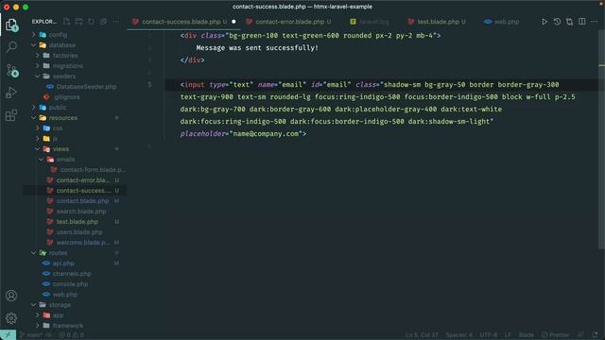The height and width of the screenshot is (340, 605).
Task: Collapse the views folder
Action: pyautogui.click(x=60, y=149)
